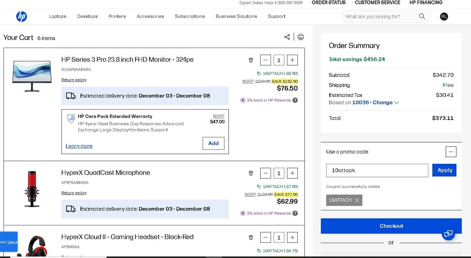
Task: Open the Subscriptions menu
Action: tap(190, 16)
